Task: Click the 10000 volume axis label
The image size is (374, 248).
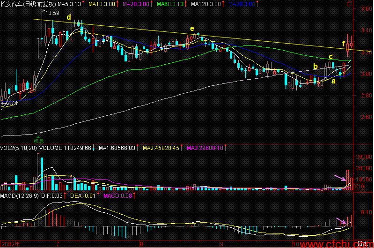Action: 364,180
